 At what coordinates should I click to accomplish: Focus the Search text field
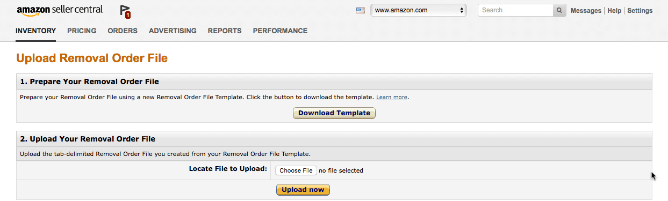515,10
